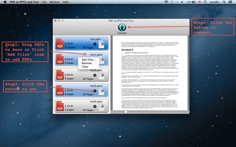
Task: Click the clock icon in the menu bar
Action: pos(205,2)
